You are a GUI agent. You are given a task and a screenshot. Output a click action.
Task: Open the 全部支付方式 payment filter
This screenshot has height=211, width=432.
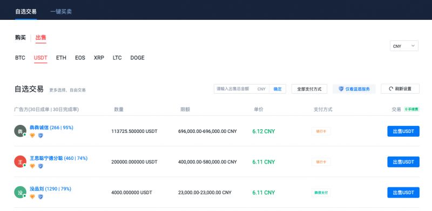[x=309, y=89]
